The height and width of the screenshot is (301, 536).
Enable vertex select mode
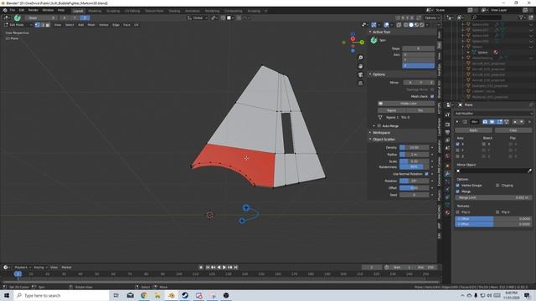coord(37,25)
